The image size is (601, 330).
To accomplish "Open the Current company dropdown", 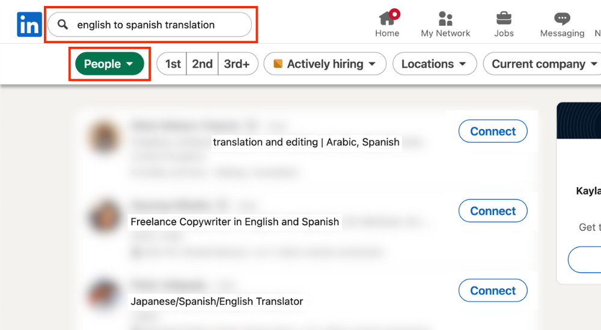I will 544,64.
